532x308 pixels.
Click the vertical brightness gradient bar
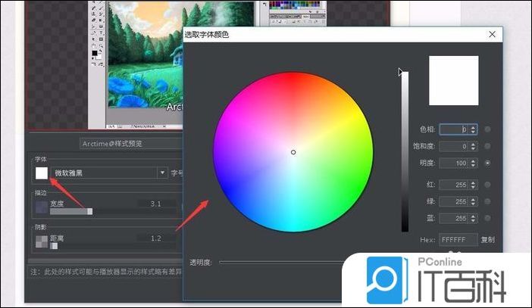point(405,152)
